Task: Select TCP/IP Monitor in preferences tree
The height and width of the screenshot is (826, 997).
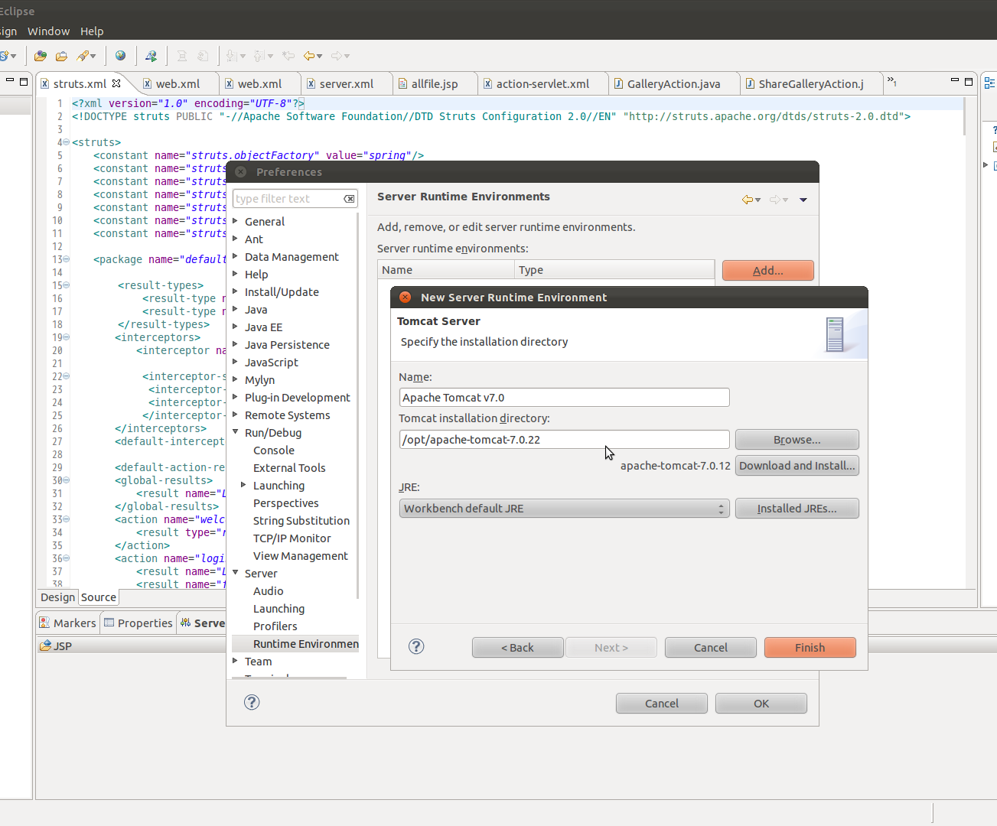Action: tap(292, 538)
